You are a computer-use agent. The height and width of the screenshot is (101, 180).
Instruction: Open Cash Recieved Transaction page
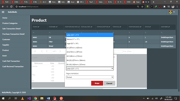point(13,66)
